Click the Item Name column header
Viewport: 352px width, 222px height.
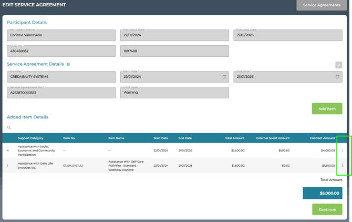pyautogui.click(x=116, y=138)
